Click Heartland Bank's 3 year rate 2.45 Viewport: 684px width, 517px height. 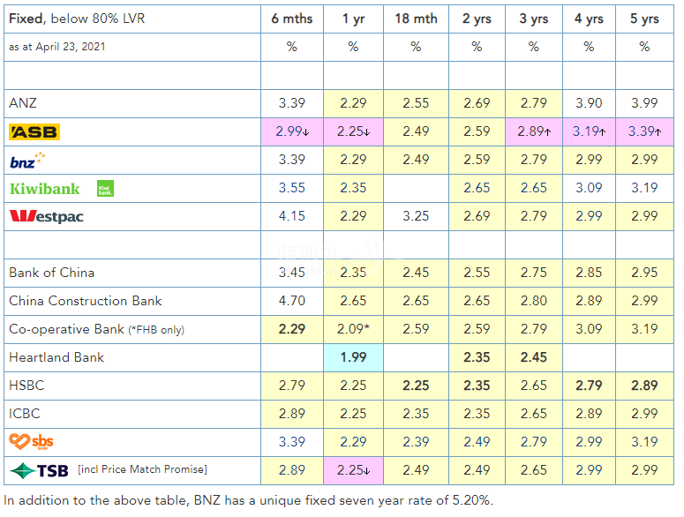(533, 357)
